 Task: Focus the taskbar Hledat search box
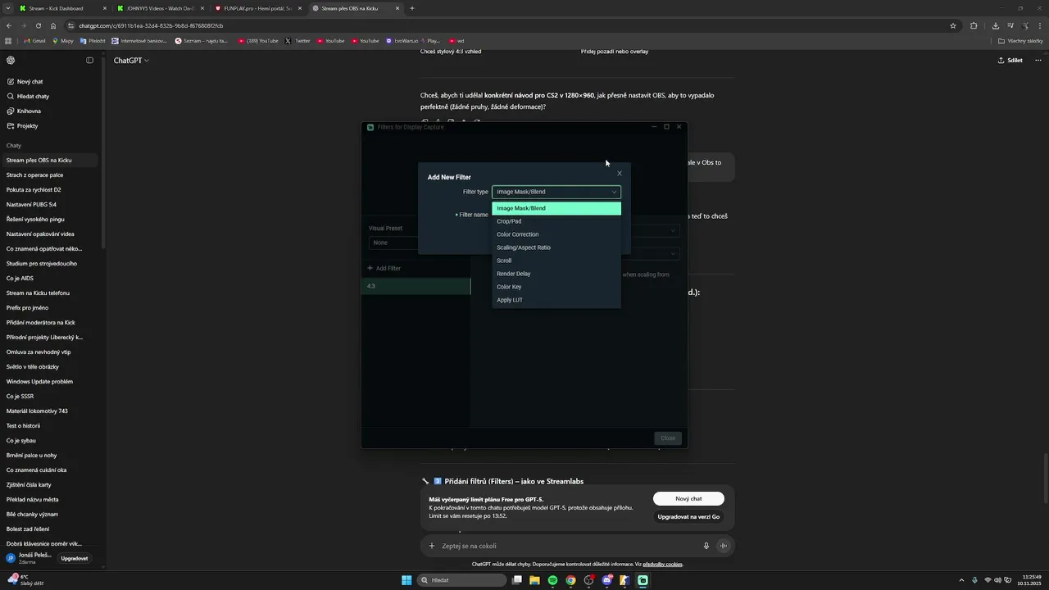pyautogui.click(x=461, y=580)
